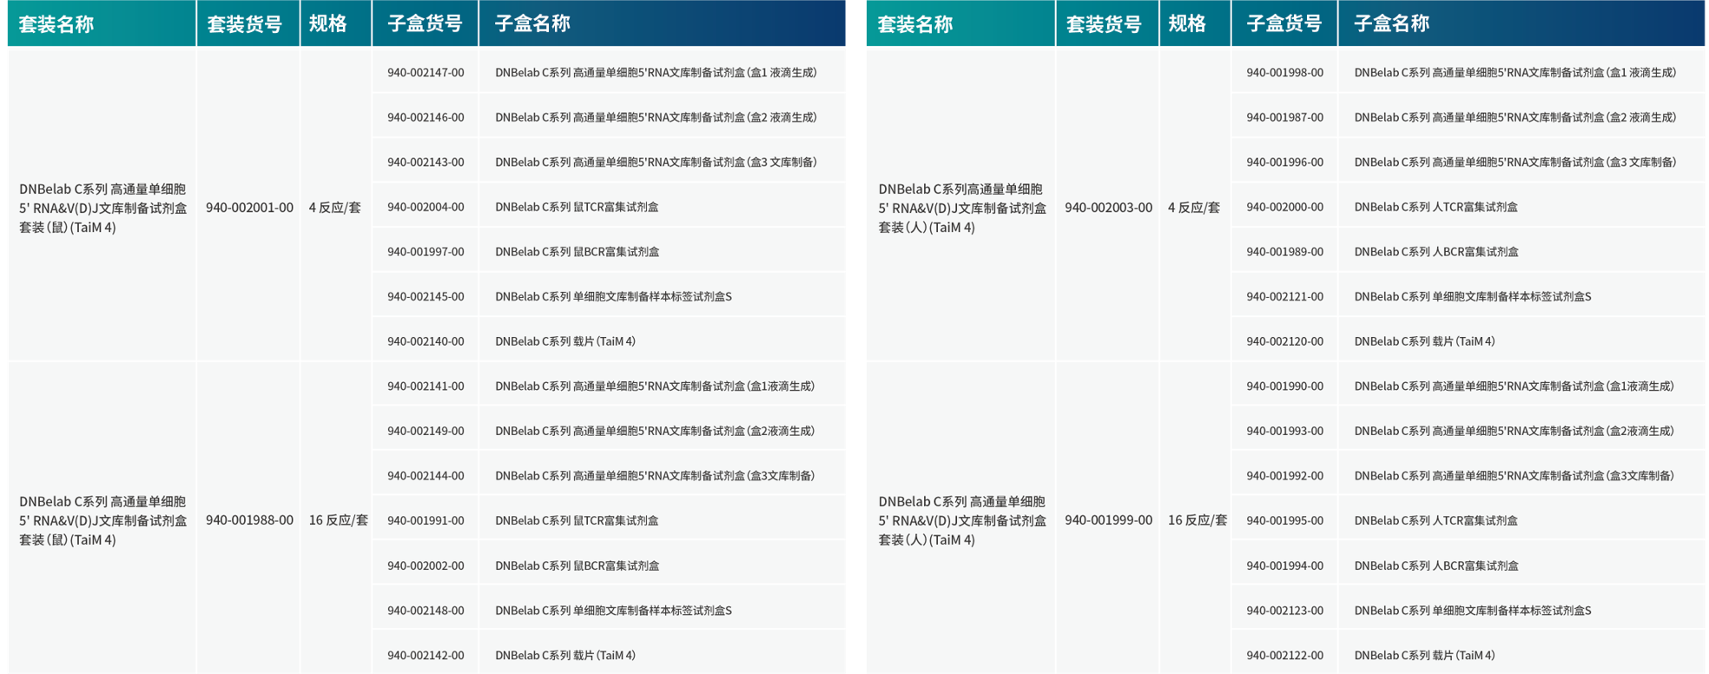The height and width of the screenshot is (674, 1709).
Task: Click mouse kit name (鼠) beside 940-002001-00
Action: (x=103, y=208)
